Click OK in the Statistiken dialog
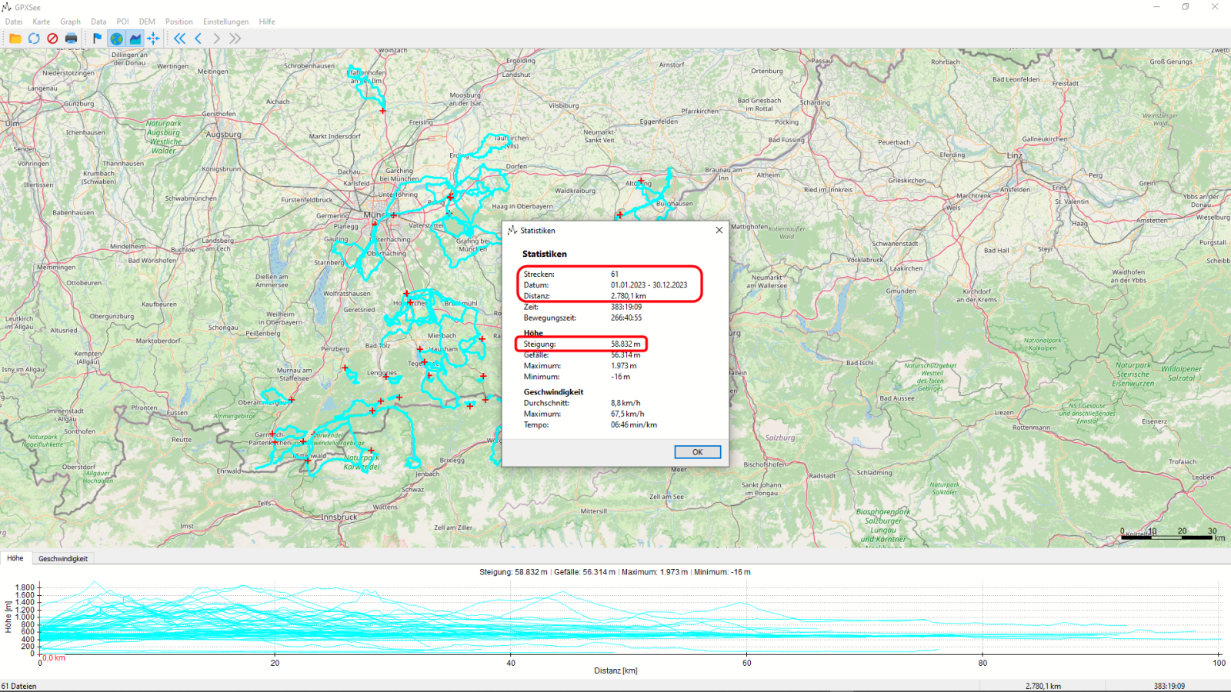This screenshot has width=1231, height=692. 697,452
